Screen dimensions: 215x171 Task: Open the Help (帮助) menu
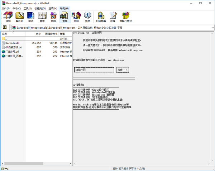point(64,9)
